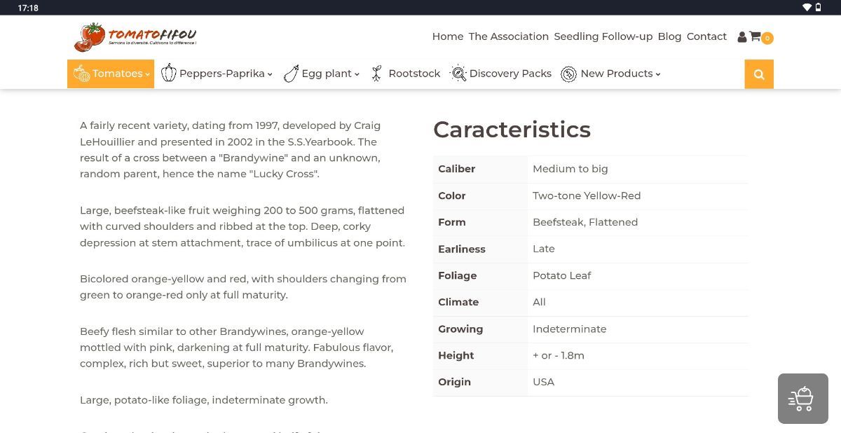Expand the Peppers-Paprika dropdown arrow

click(270, 74)
